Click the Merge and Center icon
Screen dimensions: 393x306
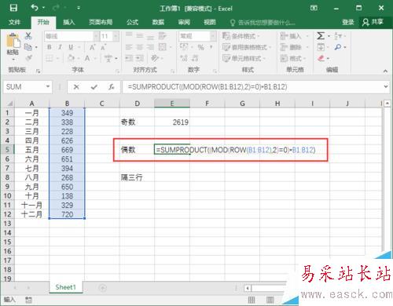point(163,47)
